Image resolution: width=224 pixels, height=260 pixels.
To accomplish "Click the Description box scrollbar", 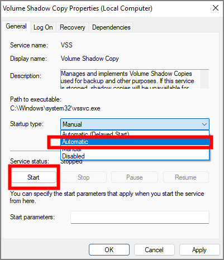I will pos(204,79).
